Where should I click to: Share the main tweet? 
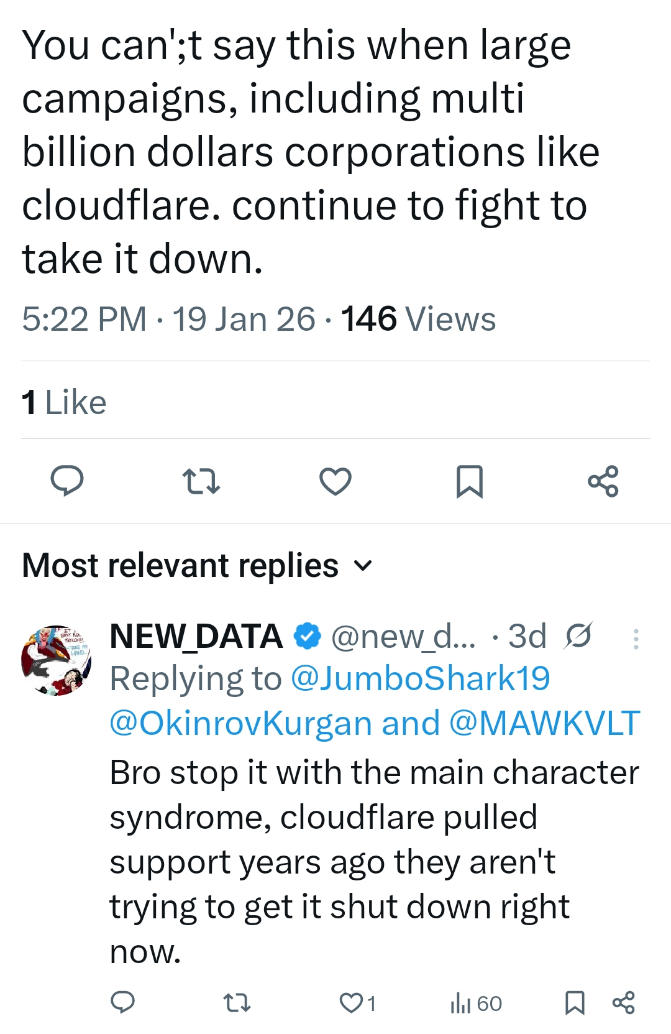tap(603, 481)
